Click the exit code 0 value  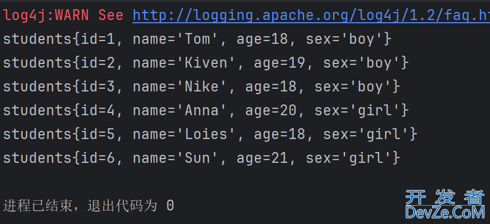click(x=170, y=206)
